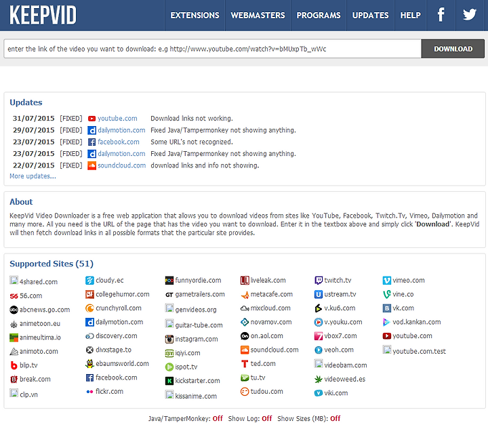Viewport: 488px width, 429px height.
Task: Click the flickr.com dots icon
Action: (x=89, y=392)
